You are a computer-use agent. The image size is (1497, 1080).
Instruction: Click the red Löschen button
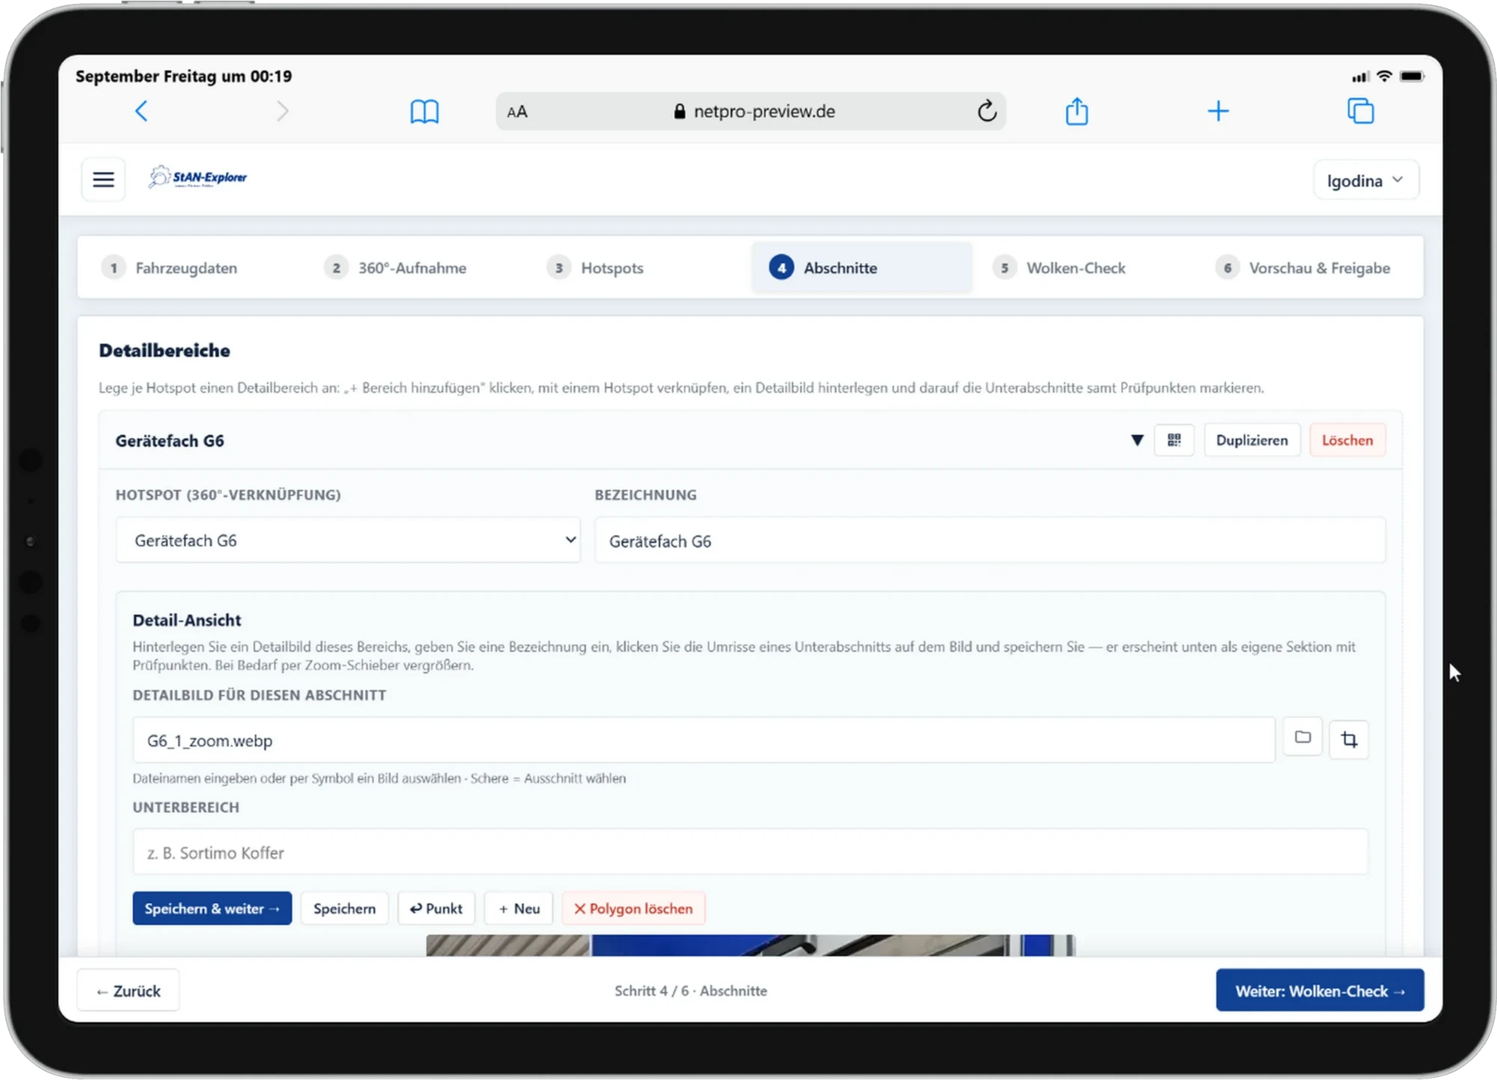point(1347,440)
